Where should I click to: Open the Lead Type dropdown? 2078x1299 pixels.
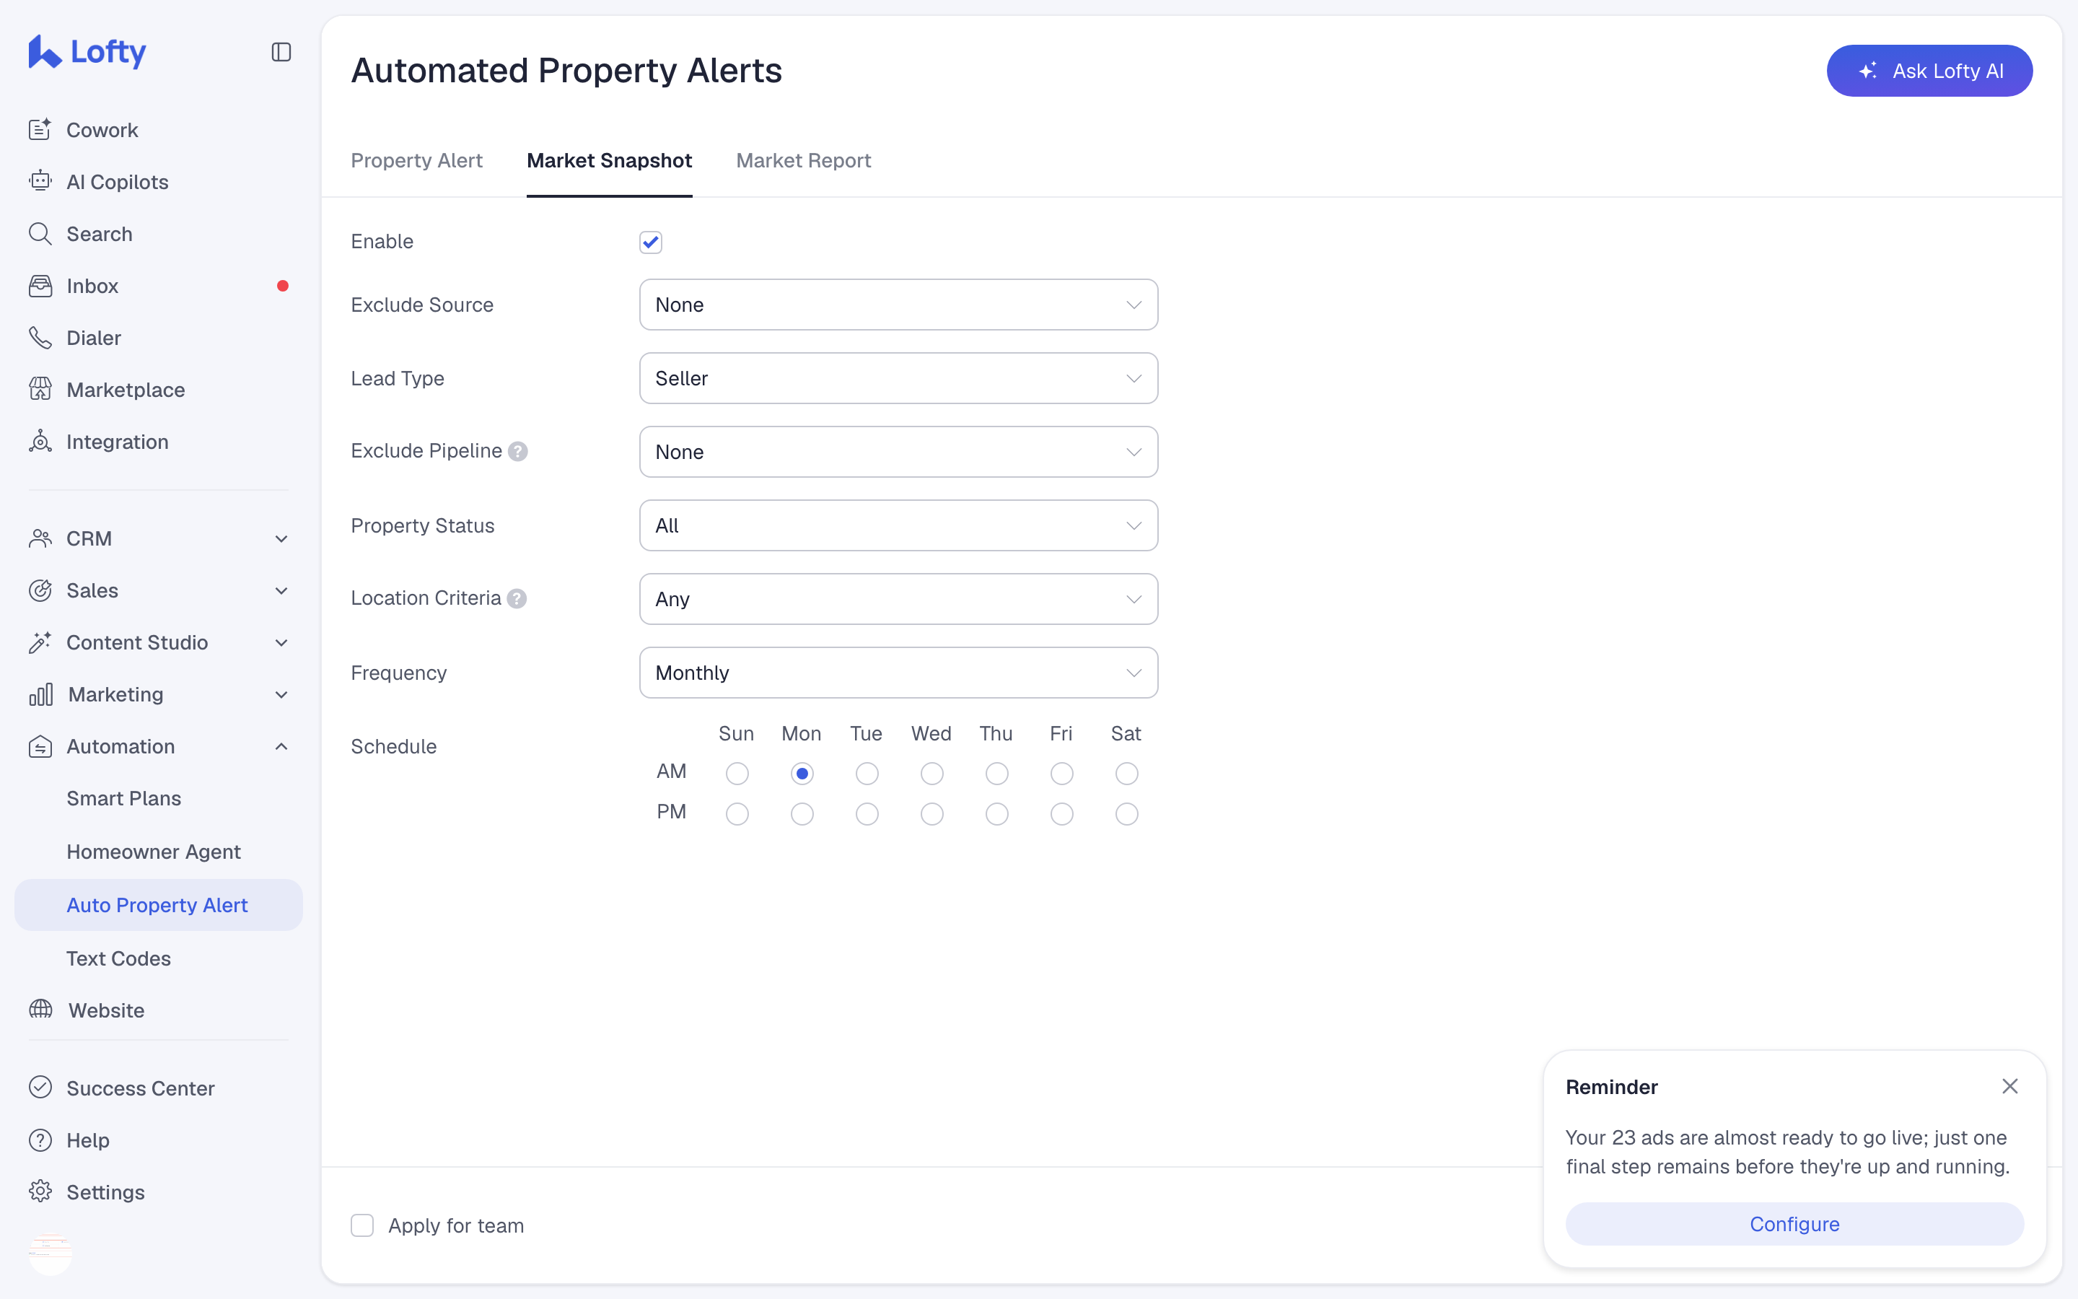click(x=898, y=378)
